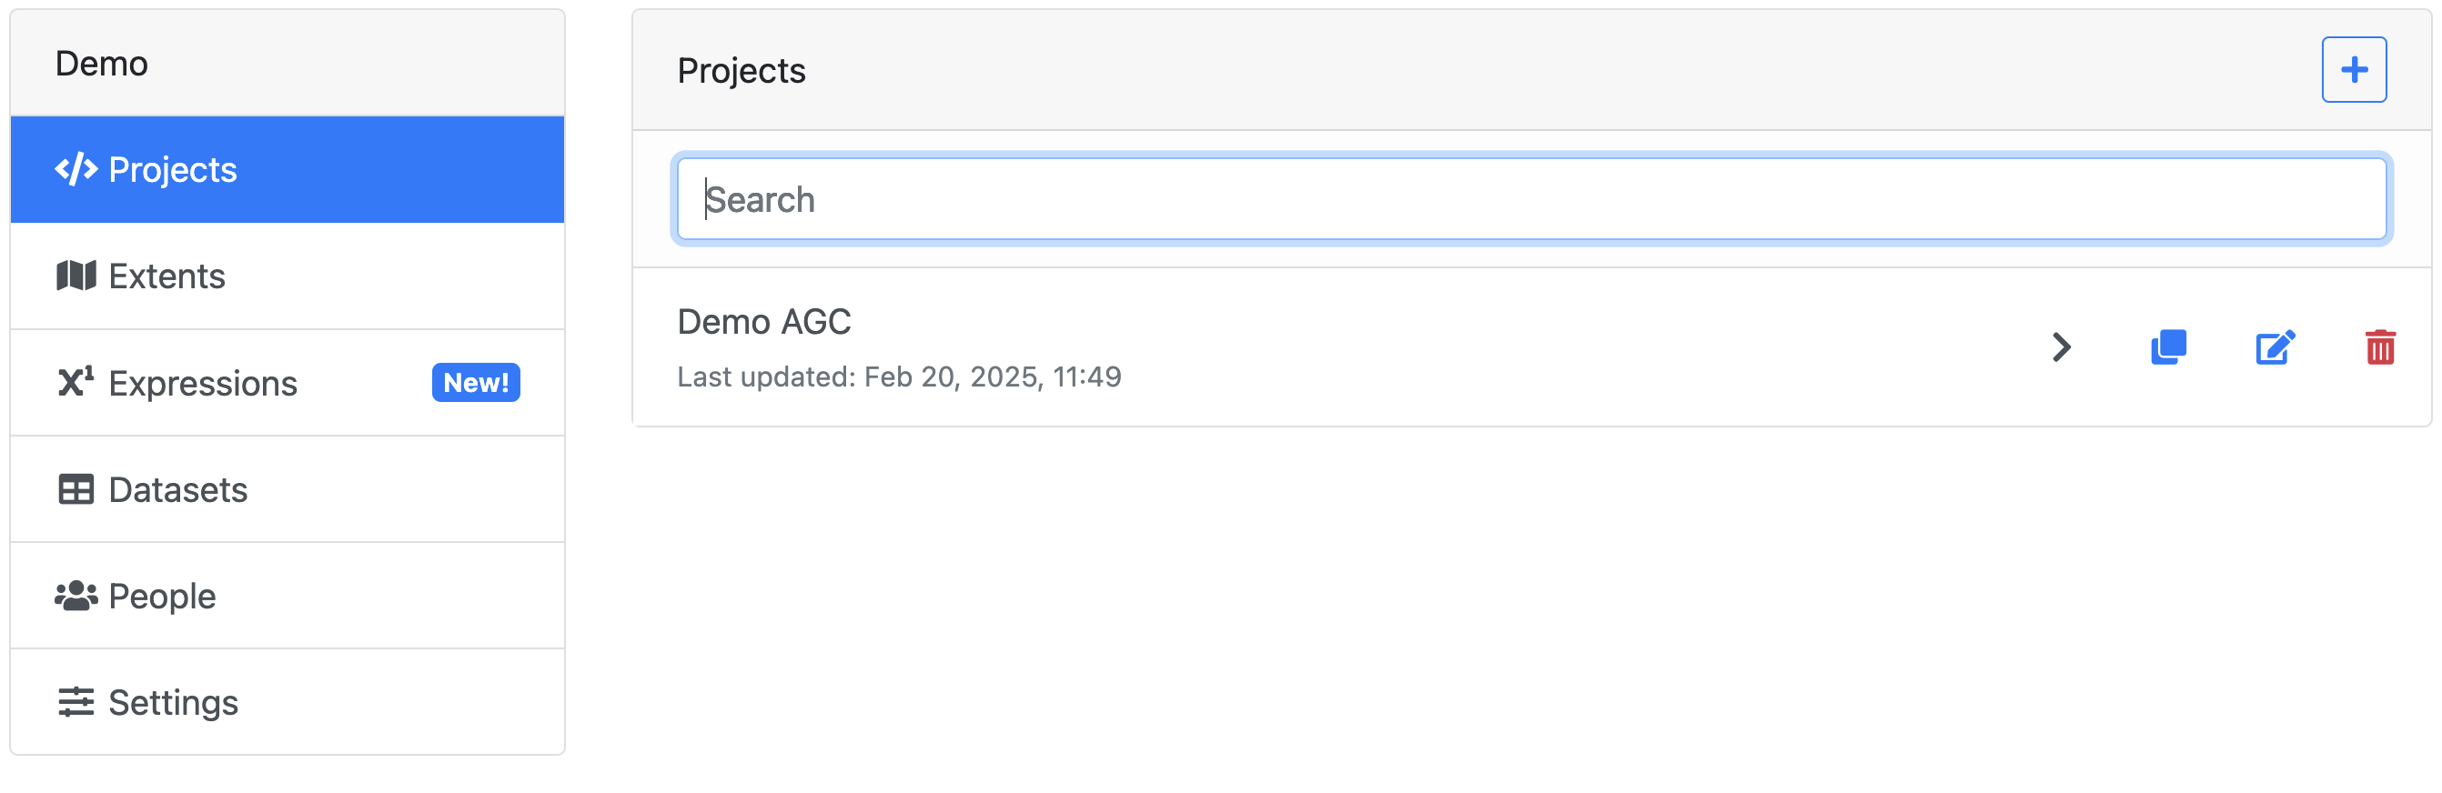Go to the Expressions menu item
The height and width of the screenshot is (793, 2442).
(x=203, y=383)
